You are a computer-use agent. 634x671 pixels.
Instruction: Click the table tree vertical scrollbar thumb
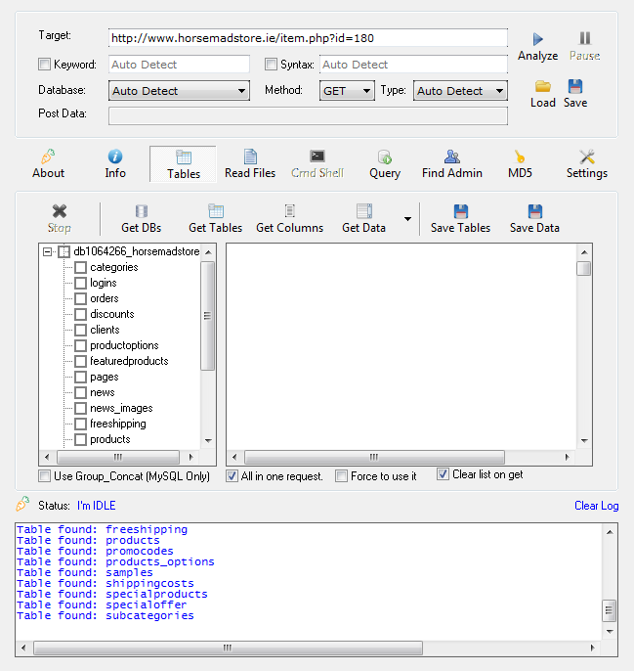click(x=207, y=316)
